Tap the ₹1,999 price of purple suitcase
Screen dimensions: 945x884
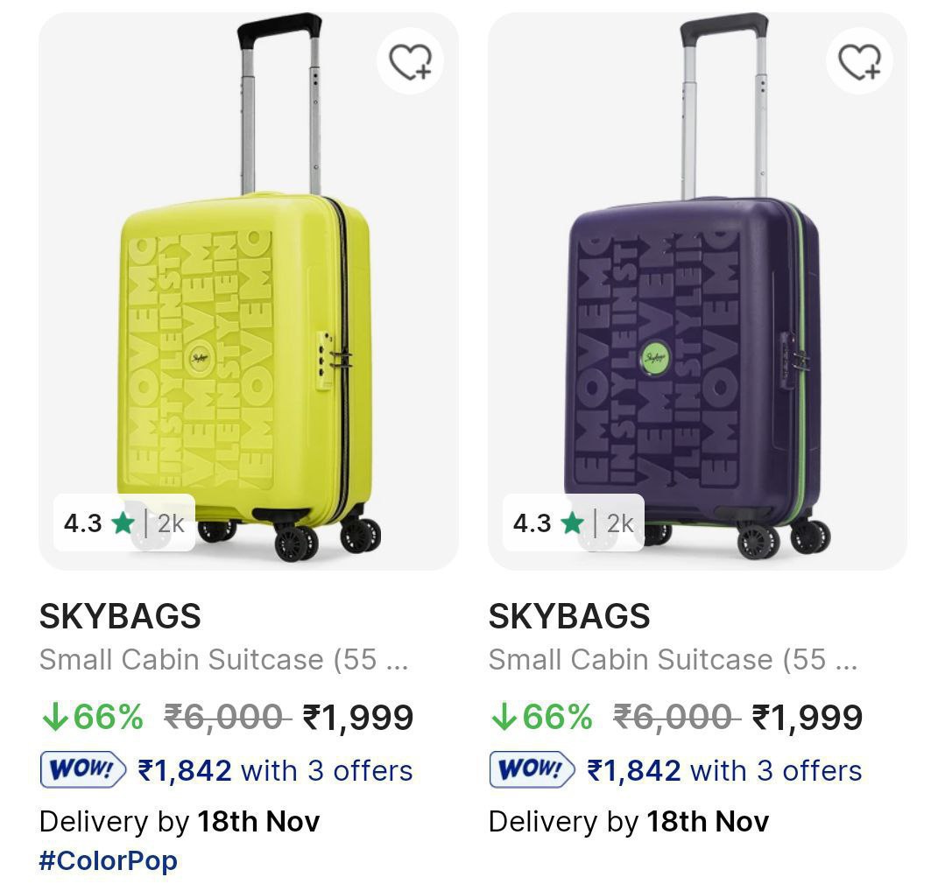click(807, 718)
